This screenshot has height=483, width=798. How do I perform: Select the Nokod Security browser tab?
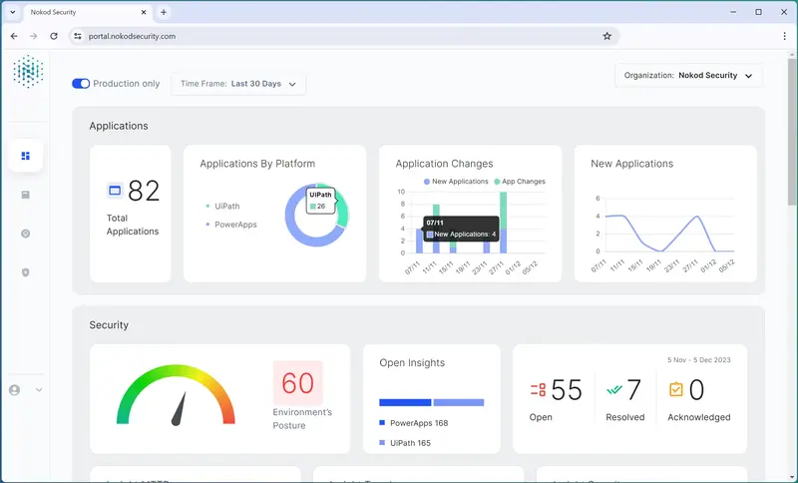(x=87, y=12)
